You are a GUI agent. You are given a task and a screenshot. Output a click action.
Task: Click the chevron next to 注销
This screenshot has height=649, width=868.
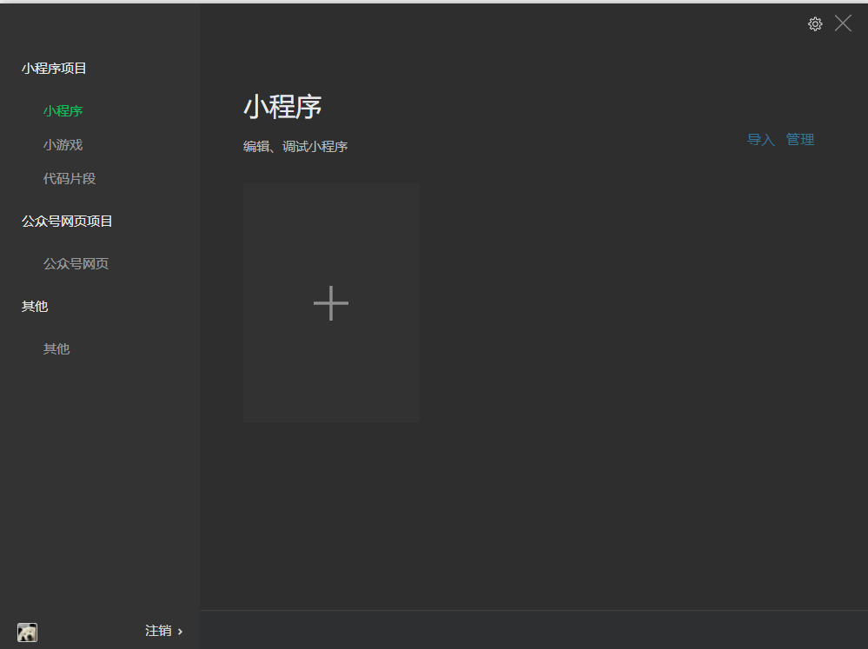coord(180,632)
